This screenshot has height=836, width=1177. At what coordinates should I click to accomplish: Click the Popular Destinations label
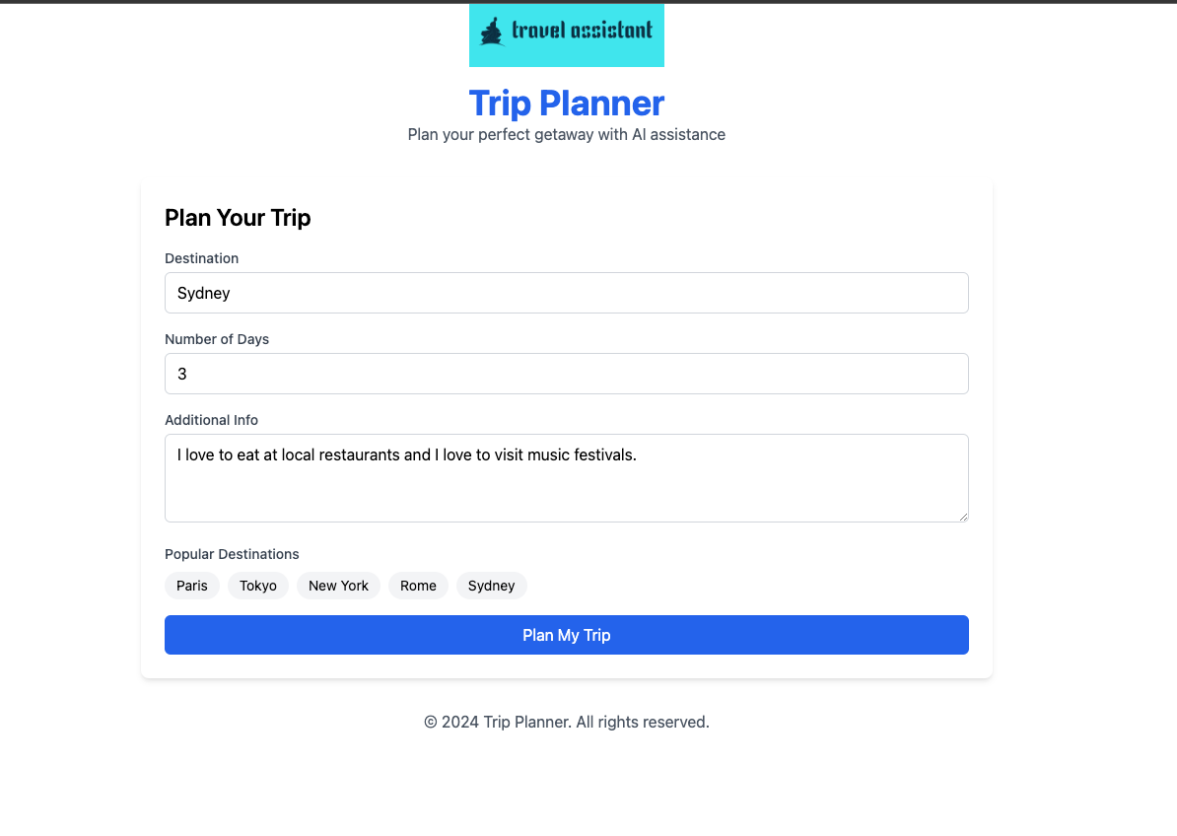(232, 554)
